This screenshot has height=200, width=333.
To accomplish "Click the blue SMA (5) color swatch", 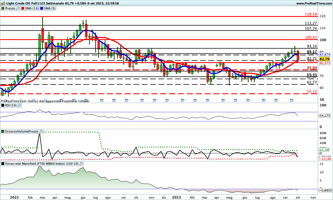I will (x=42, y=8).
